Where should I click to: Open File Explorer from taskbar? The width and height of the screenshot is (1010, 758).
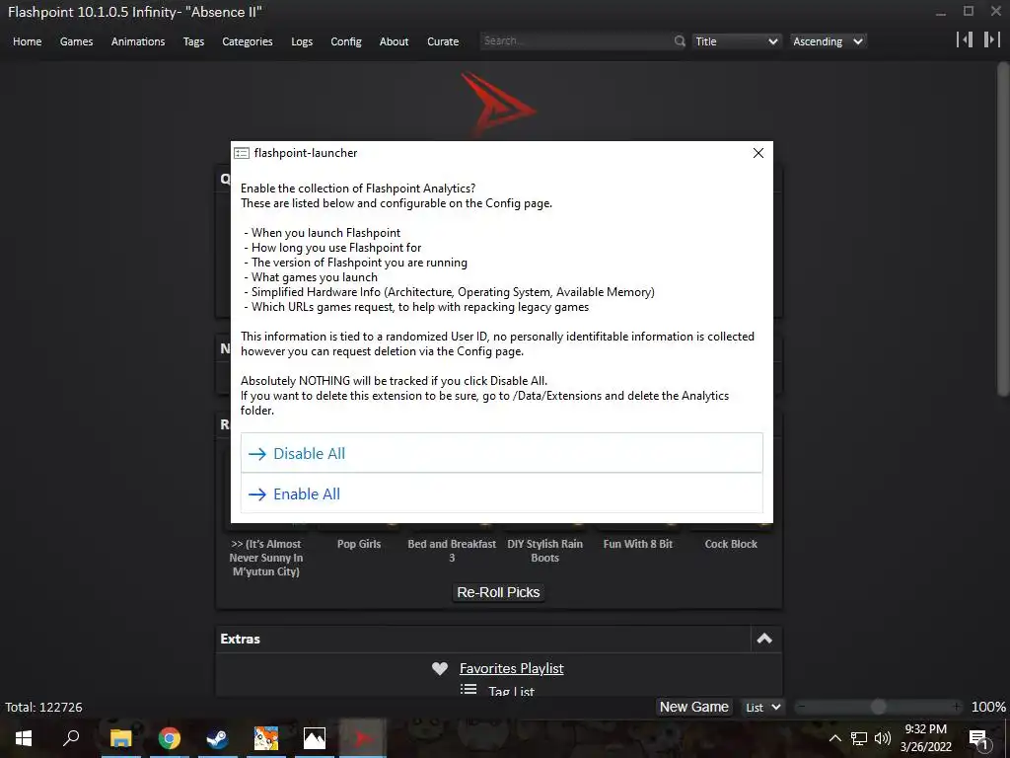pyautogui.click(x=120, y=738)
